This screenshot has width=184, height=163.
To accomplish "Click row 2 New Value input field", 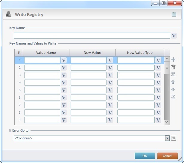I will click(x=89, y=68).
